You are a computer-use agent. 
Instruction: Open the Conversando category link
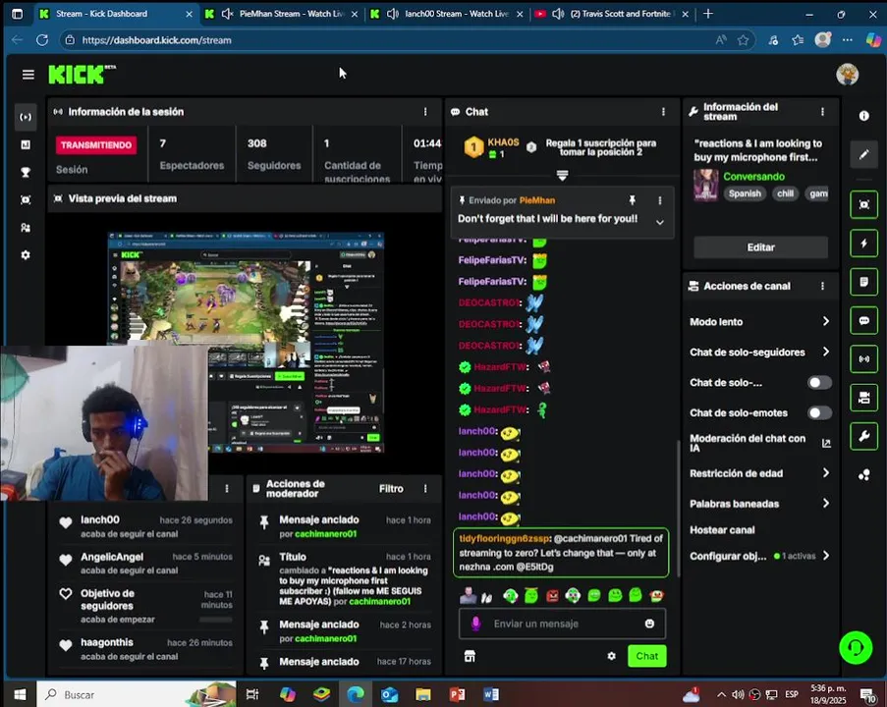(x=753, y=177)
